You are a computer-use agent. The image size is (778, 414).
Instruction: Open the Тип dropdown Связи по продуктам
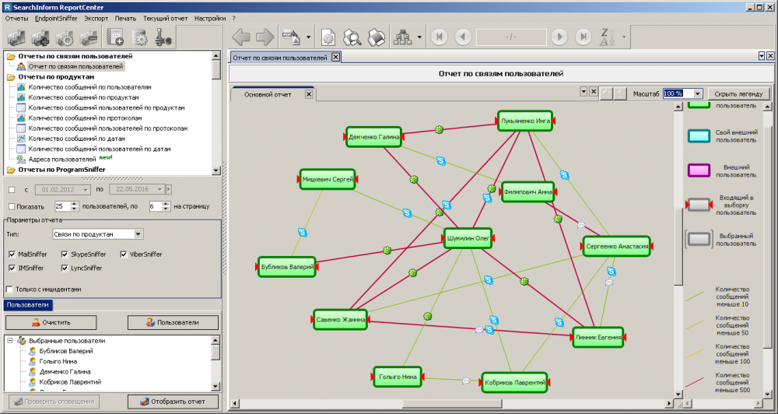[138, 233]
